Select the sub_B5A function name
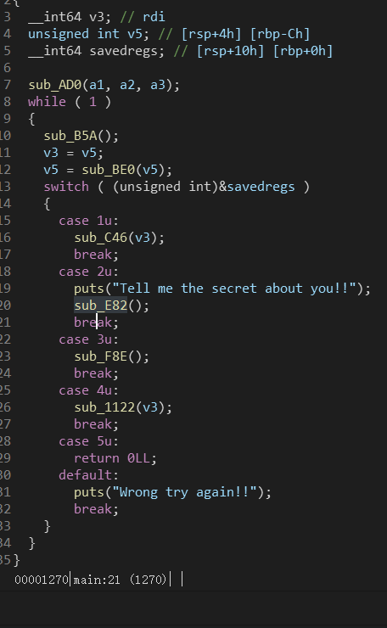This screenshot has height=628, width=387. tap(70, 136)
